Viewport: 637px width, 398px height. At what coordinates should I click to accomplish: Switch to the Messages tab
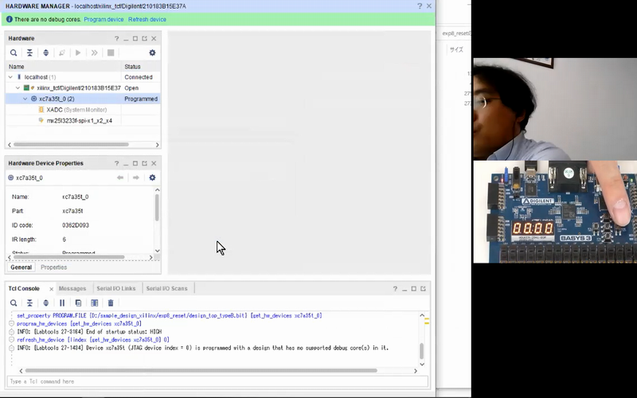72,288
